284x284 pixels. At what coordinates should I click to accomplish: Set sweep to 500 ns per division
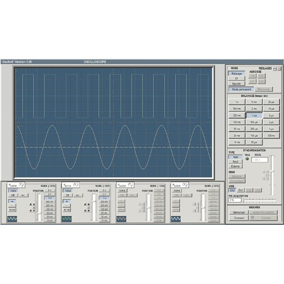pos(271,135)
